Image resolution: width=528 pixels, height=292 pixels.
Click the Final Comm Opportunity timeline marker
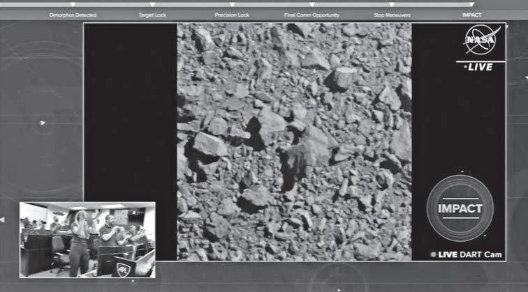(x=312, y=5)
